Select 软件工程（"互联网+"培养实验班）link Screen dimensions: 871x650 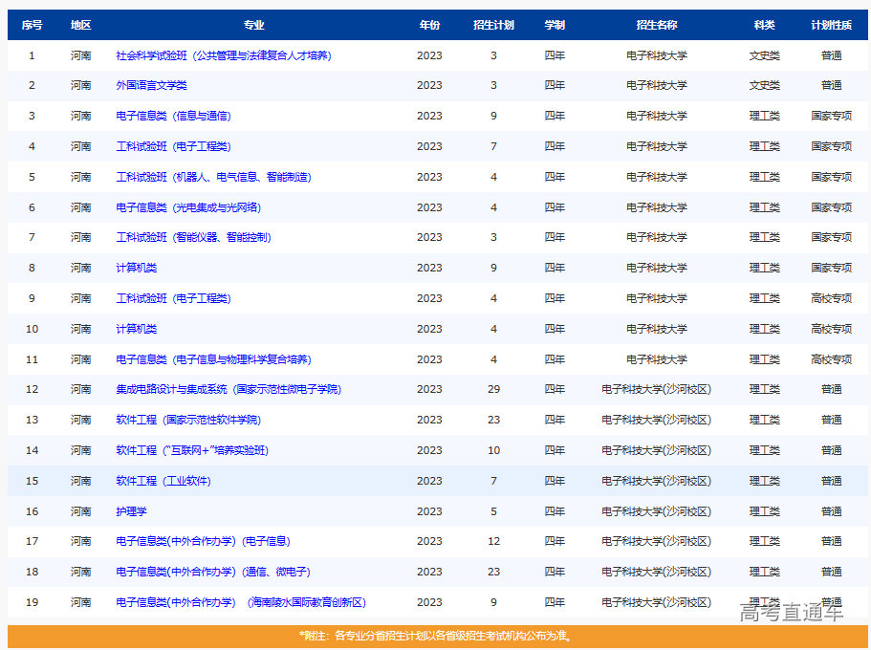[192, 450]
